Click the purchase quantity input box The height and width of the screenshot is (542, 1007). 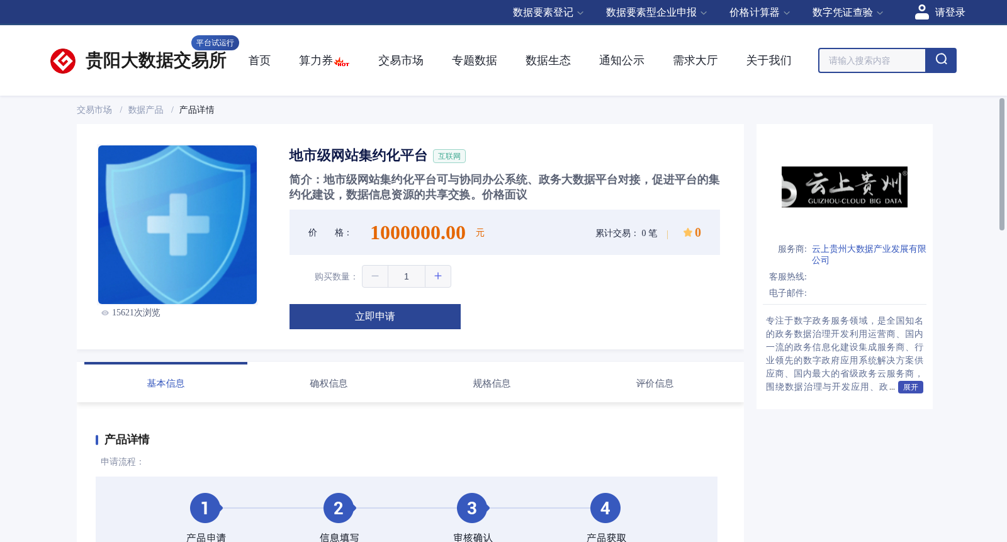click(x=407, y=276)
